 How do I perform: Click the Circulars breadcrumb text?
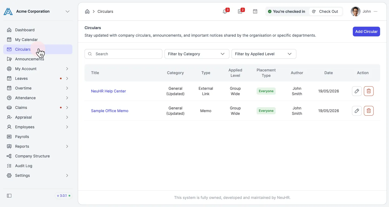coord(105,11)
